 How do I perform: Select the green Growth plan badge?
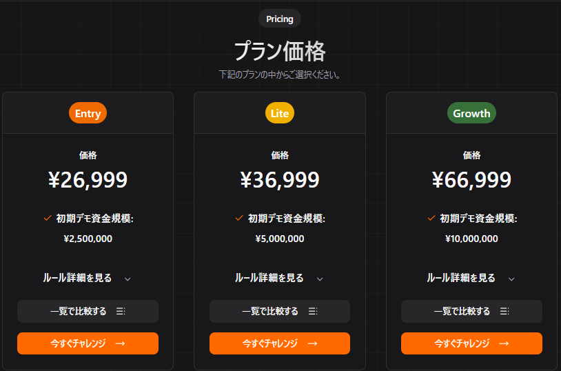point(471,113)
